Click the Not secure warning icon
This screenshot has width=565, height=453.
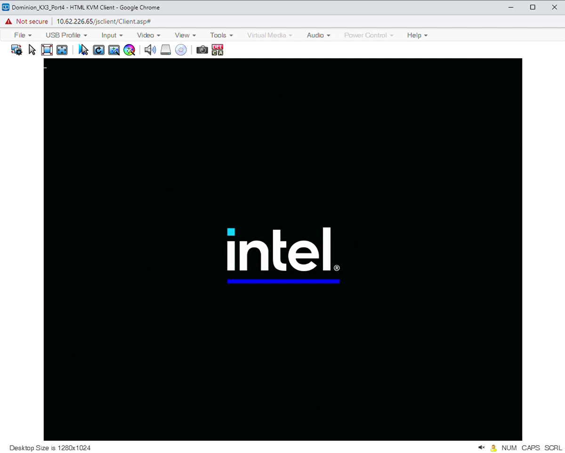(x=8, y=21)
